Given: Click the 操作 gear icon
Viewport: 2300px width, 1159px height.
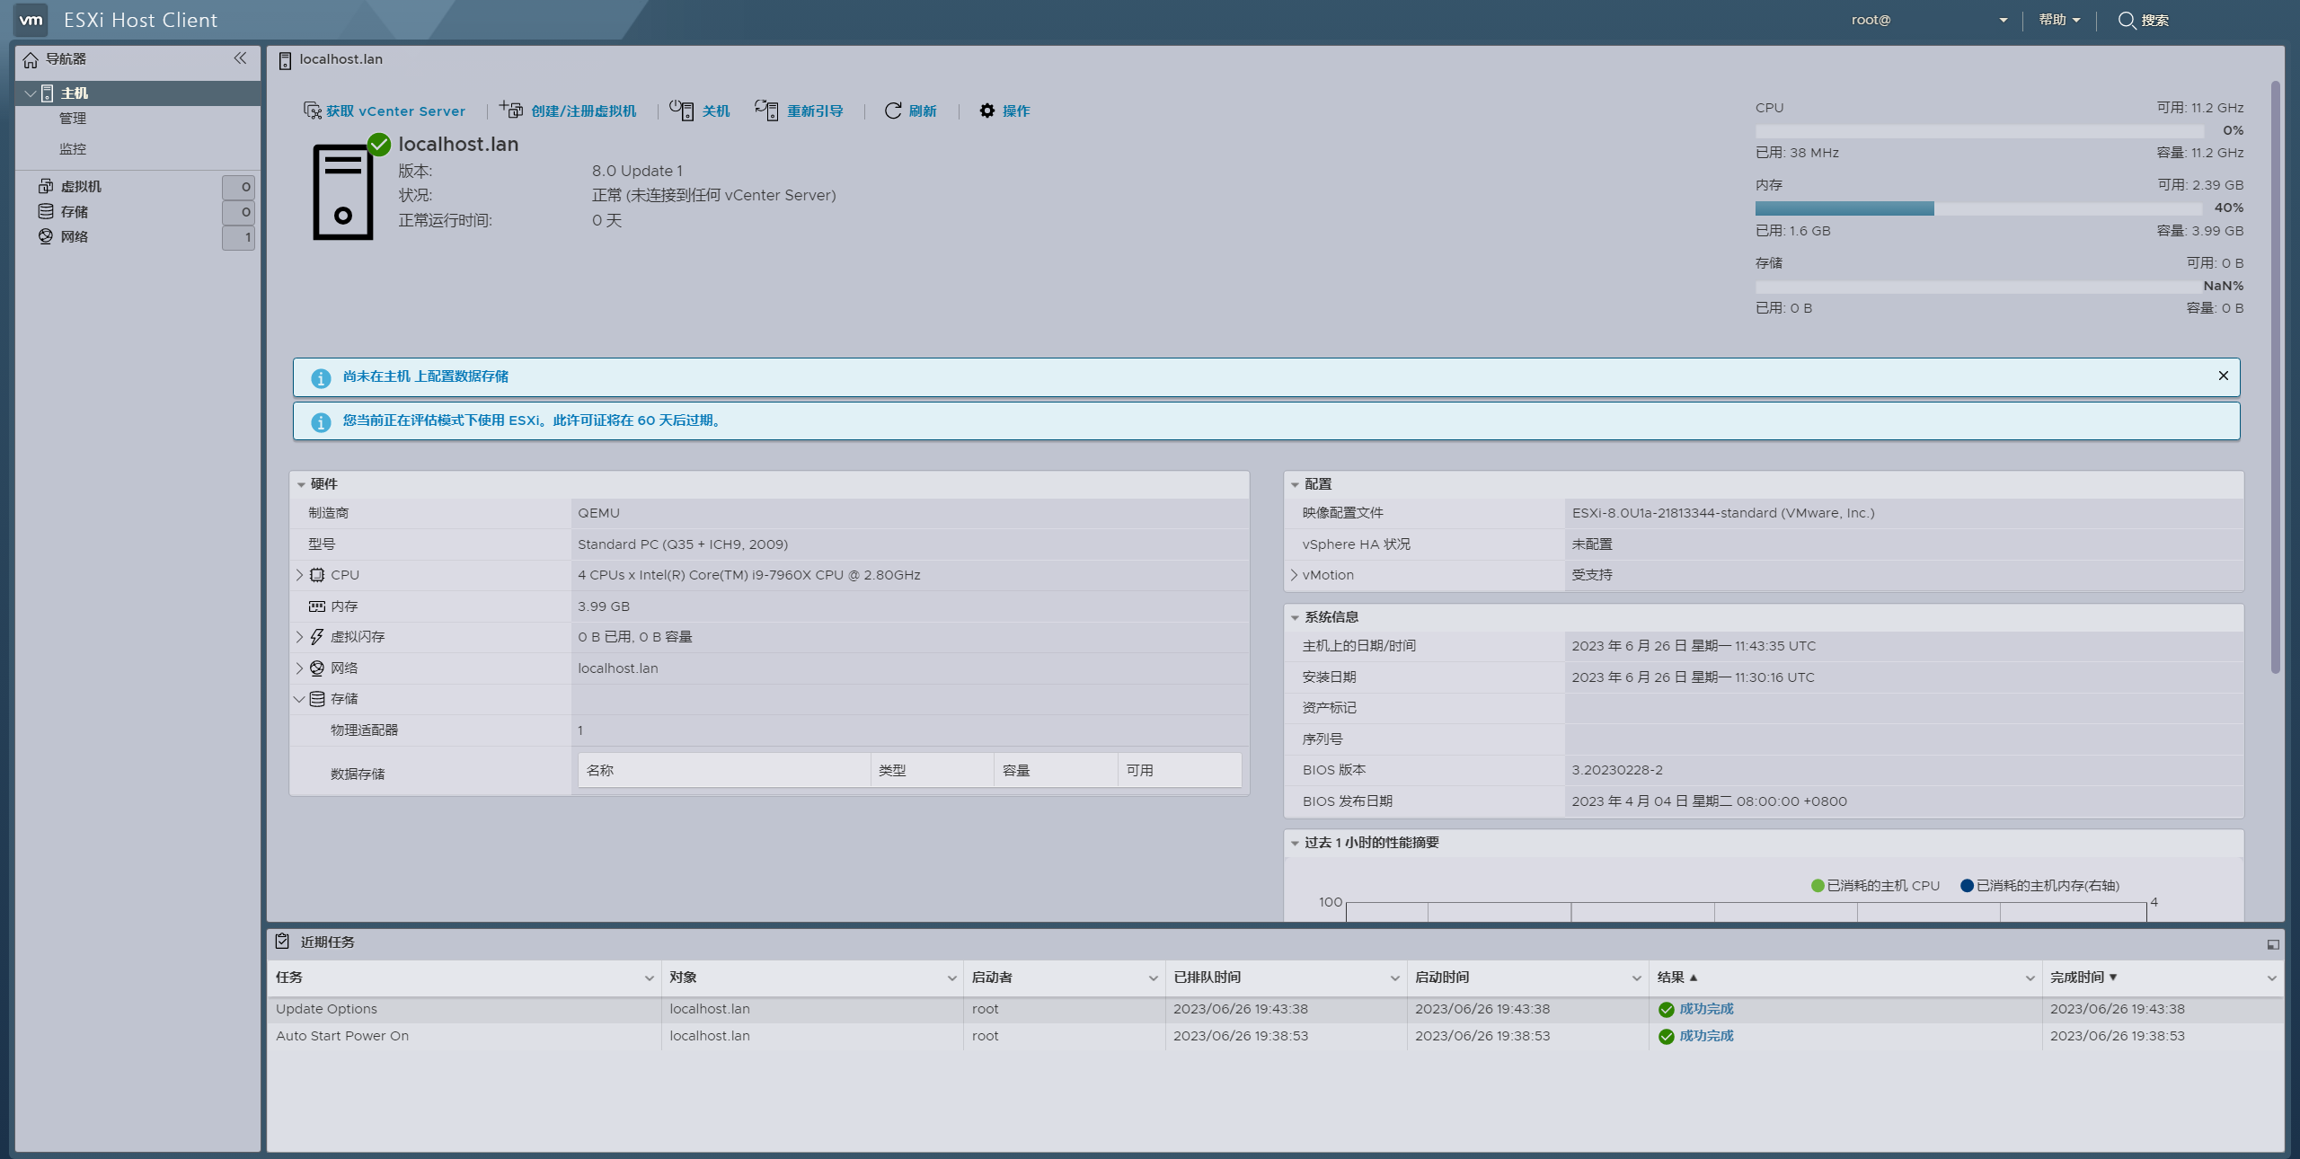Looking at the screenshot, I should click(987, 111).
